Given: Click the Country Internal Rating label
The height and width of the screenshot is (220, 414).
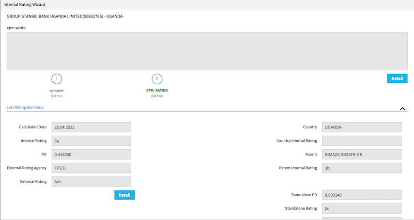Looking at the screenshot, I should coord(297,141).
